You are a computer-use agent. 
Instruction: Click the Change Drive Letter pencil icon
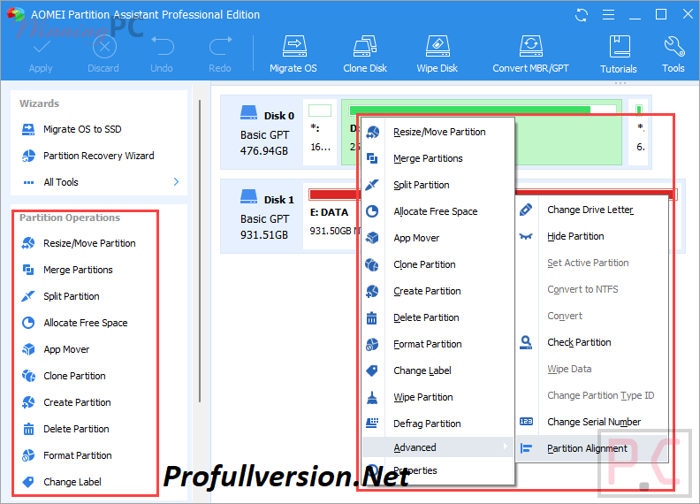coord(526,210)
